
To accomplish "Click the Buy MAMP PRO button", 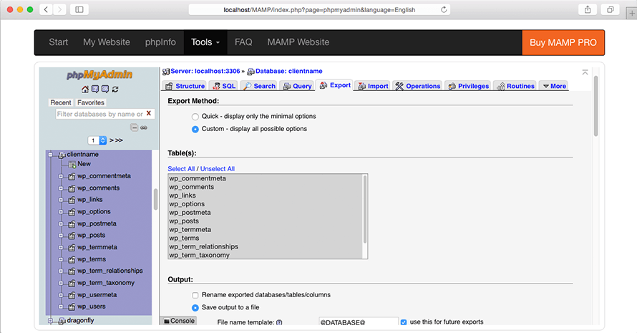I will click(563, 42).
